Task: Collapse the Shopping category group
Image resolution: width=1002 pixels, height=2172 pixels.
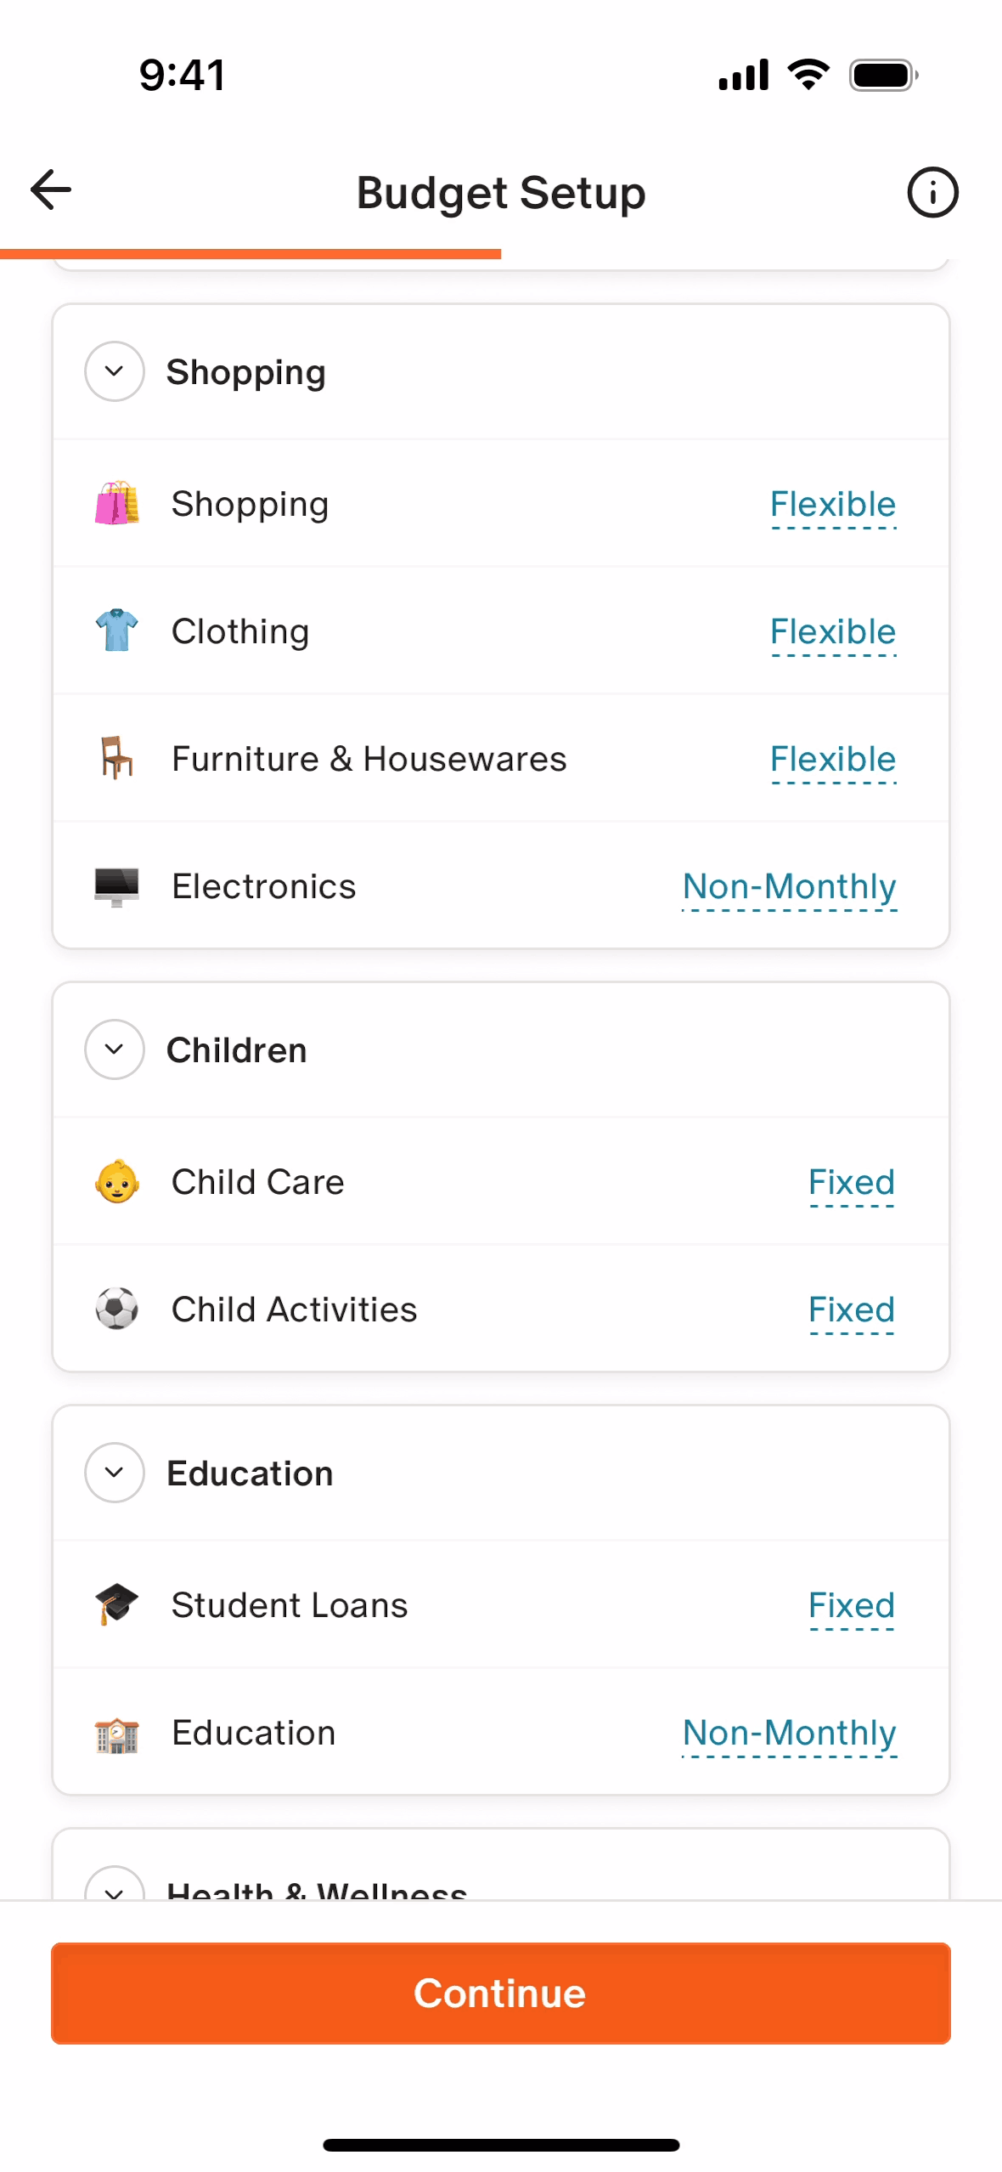Action: point(115,371)
